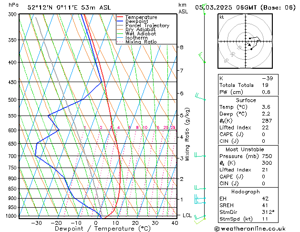
Task: Click the wind barb at 400 hPa
Action: coord(202,57)
